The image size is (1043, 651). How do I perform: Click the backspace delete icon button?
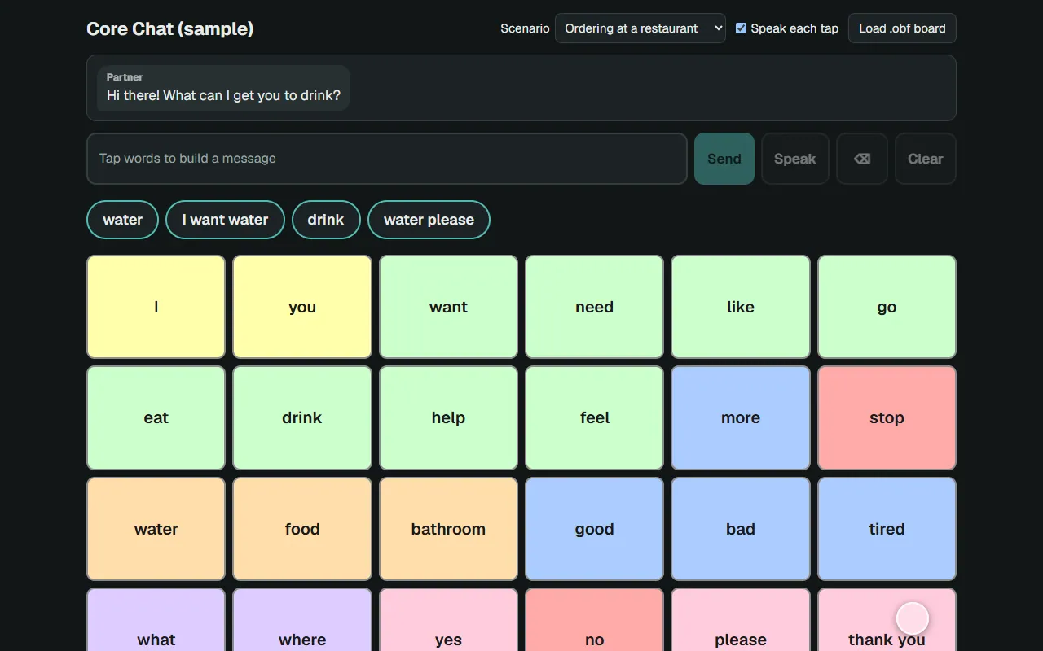tap(861, 159)
